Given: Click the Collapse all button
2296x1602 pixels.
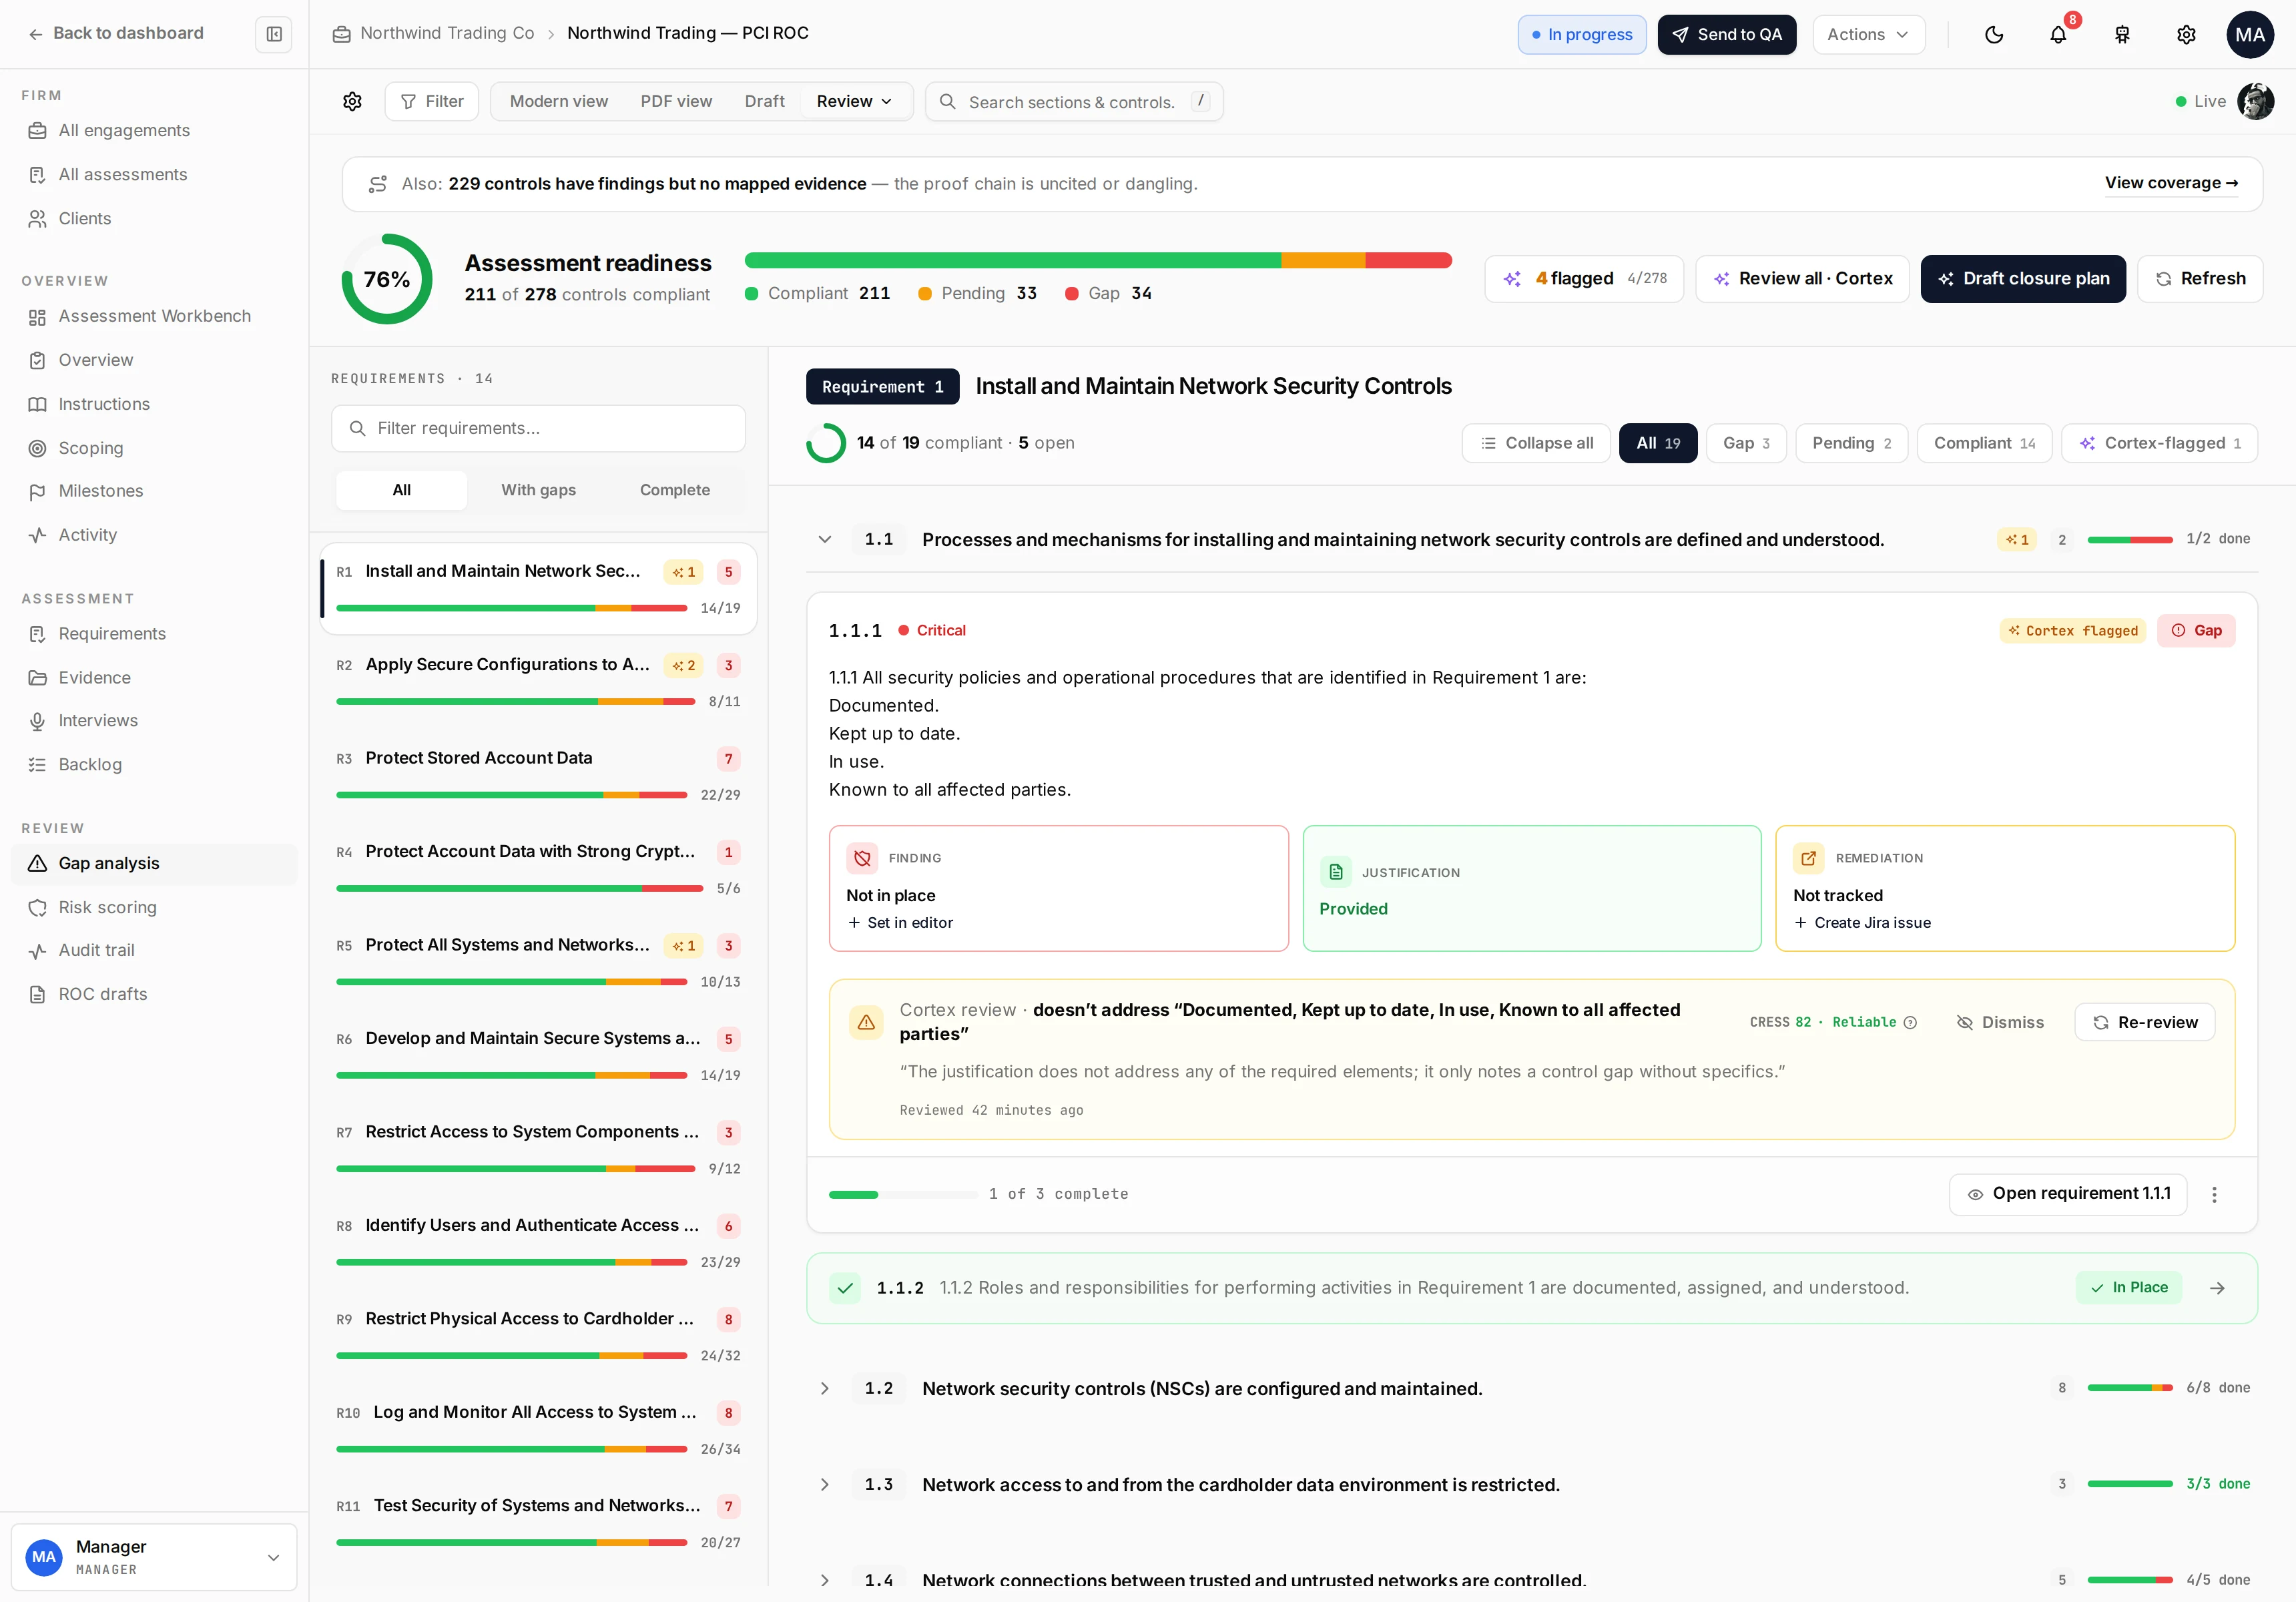Looking at the screenshot, I should [1536, 443].
